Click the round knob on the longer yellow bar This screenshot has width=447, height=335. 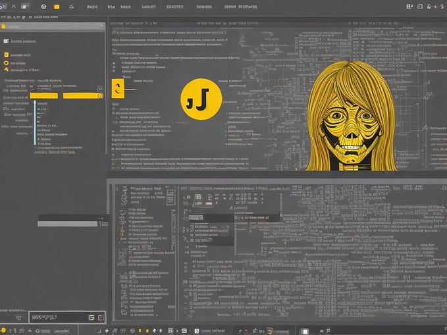pos(100,96)
